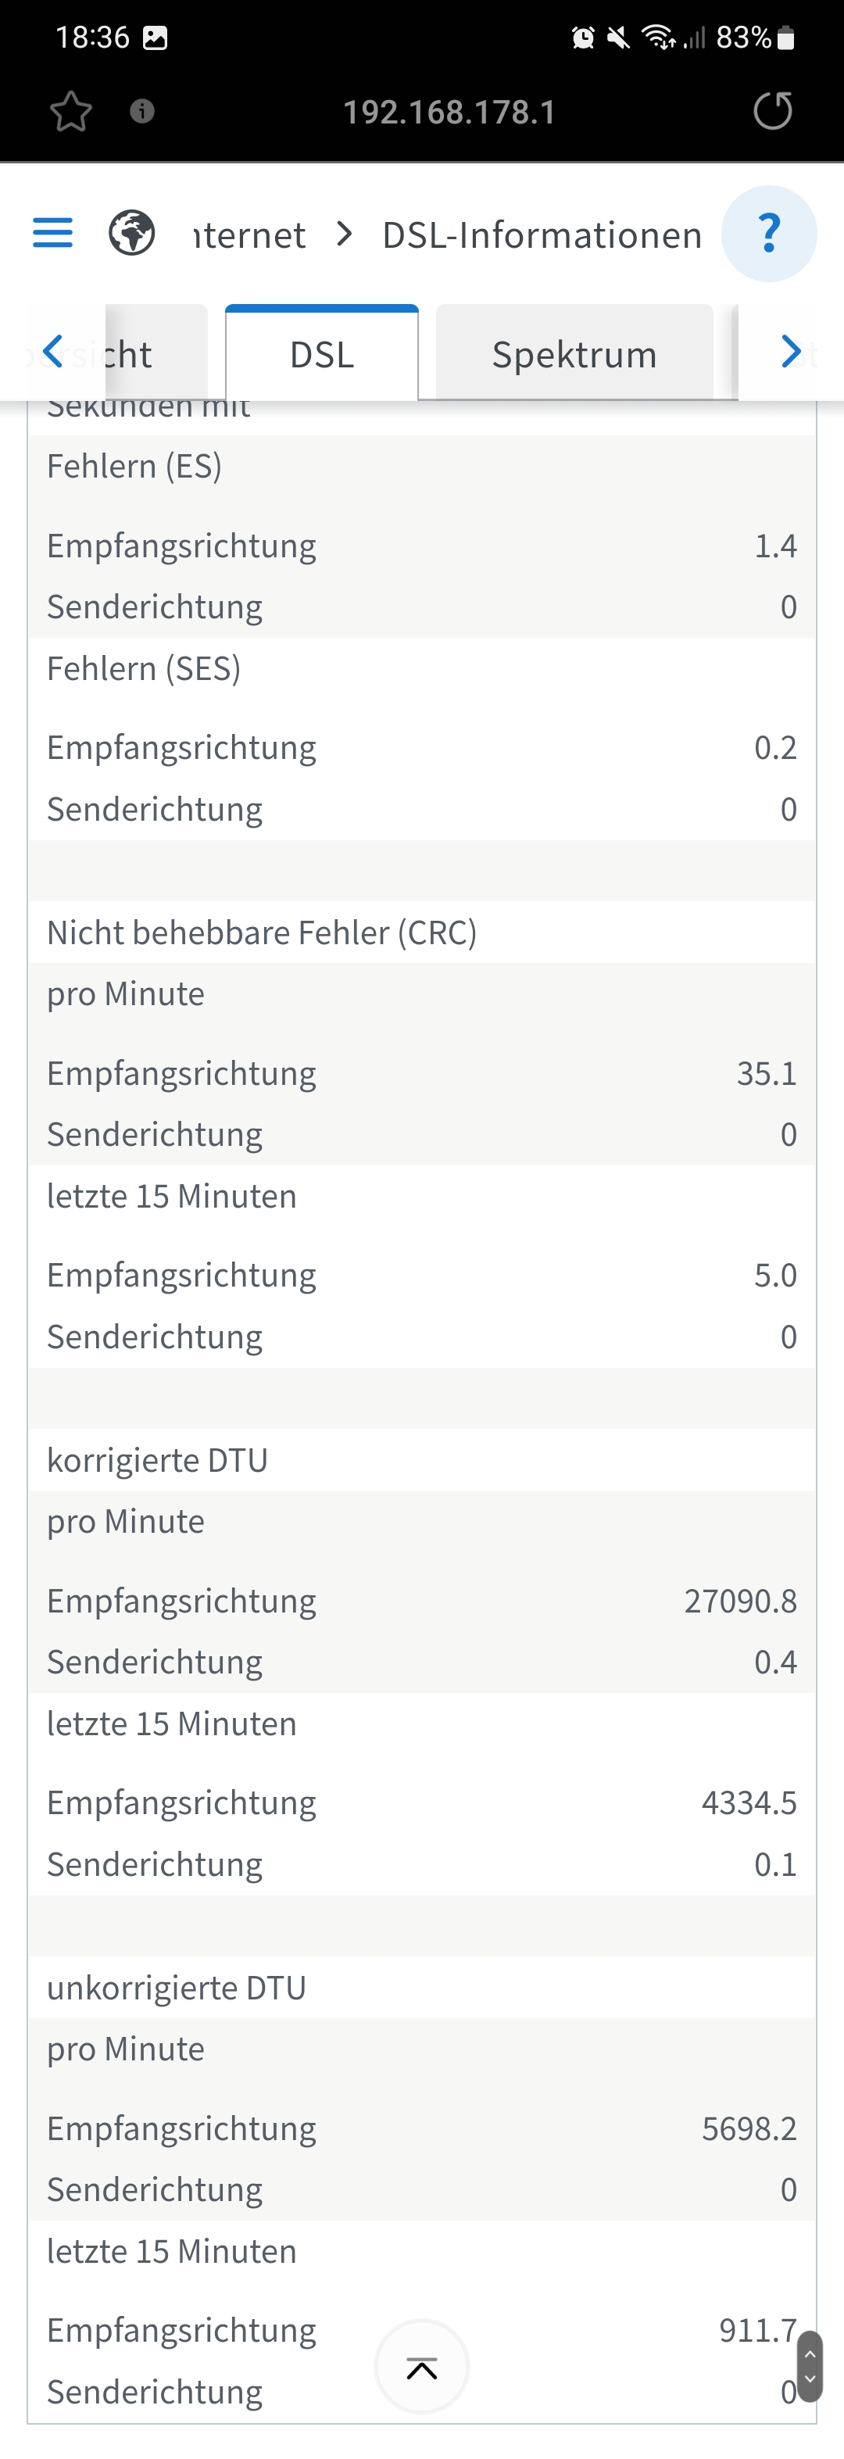Open the hamburger navigation menu
844x2459 pixels.
coord(52,233)
